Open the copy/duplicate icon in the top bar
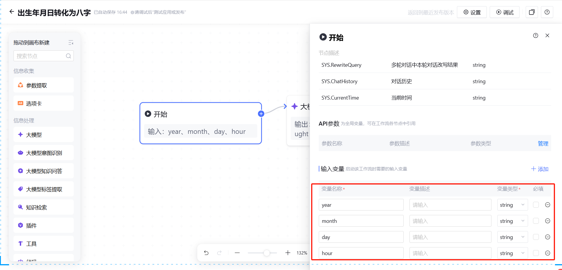Screen dimensions: 562x270 click(532, 12)
